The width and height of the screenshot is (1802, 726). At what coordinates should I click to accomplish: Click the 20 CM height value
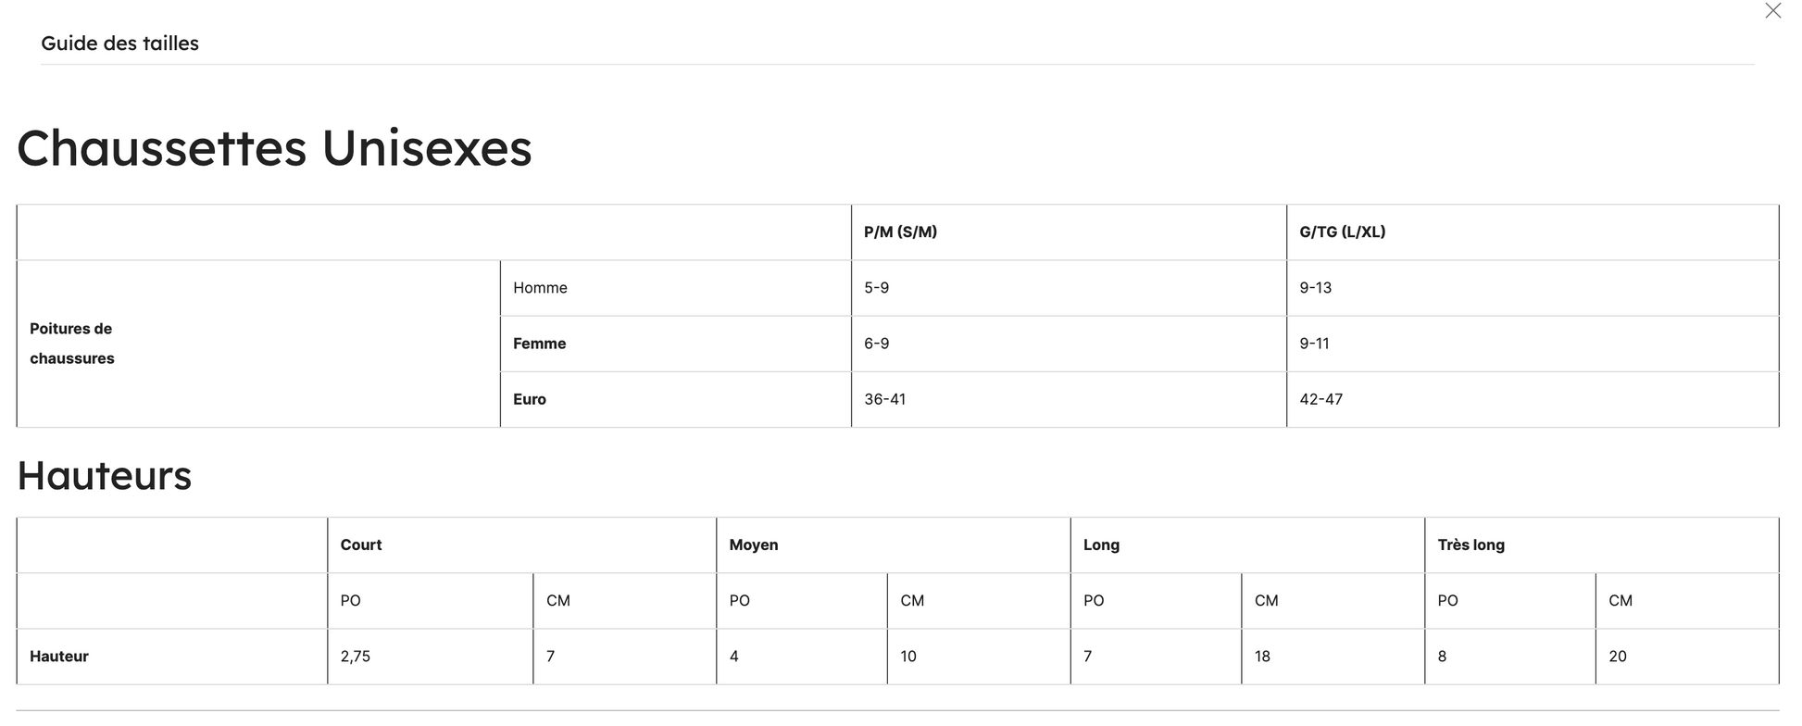pyautogui.click(x=1617, y=657)
